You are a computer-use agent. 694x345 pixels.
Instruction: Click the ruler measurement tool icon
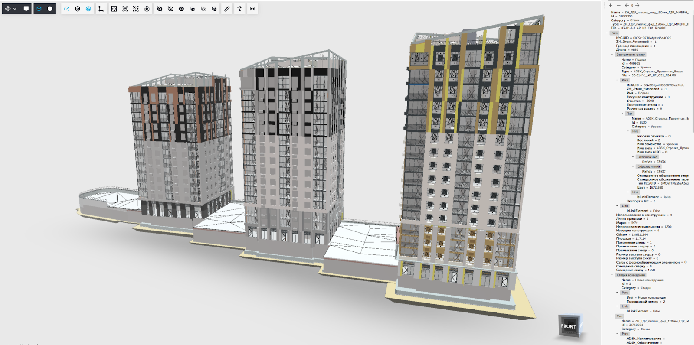tap(227, 9)
